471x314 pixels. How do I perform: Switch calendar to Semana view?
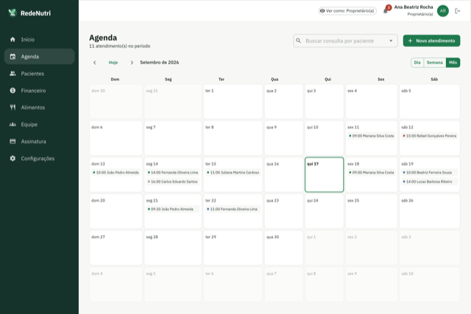[x=435, y=63]
